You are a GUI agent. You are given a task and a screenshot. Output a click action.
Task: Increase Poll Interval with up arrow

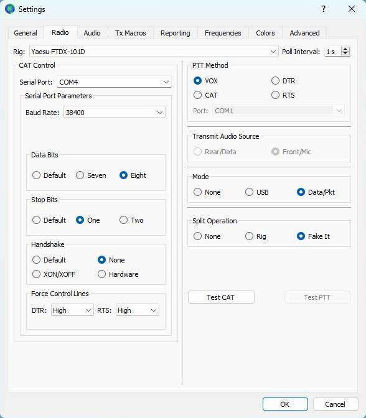(345, 49)
